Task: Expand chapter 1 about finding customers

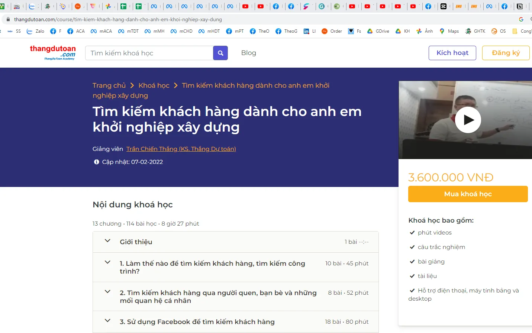Action: coord(107,262)
